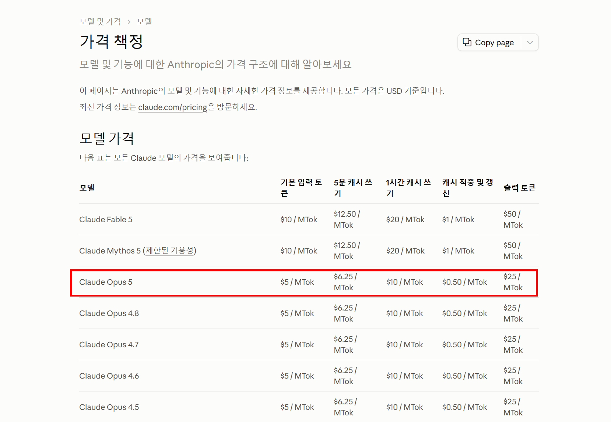611x422 pixels.
Task: Click the '모델' column header
Action: [87, 188]
